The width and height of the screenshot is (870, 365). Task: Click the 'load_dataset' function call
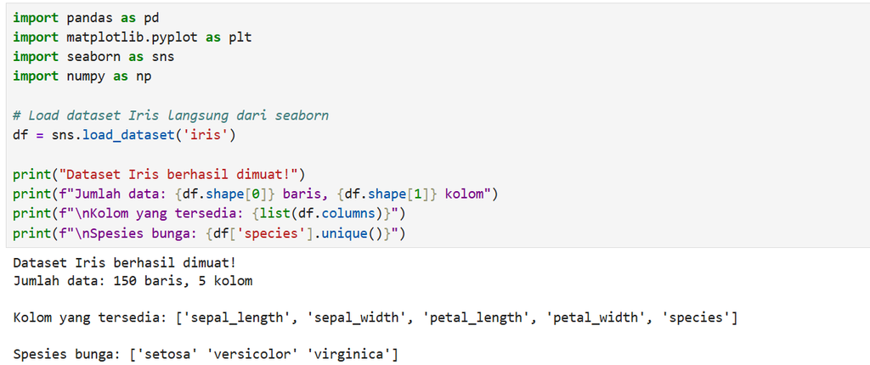pos(128,135)
